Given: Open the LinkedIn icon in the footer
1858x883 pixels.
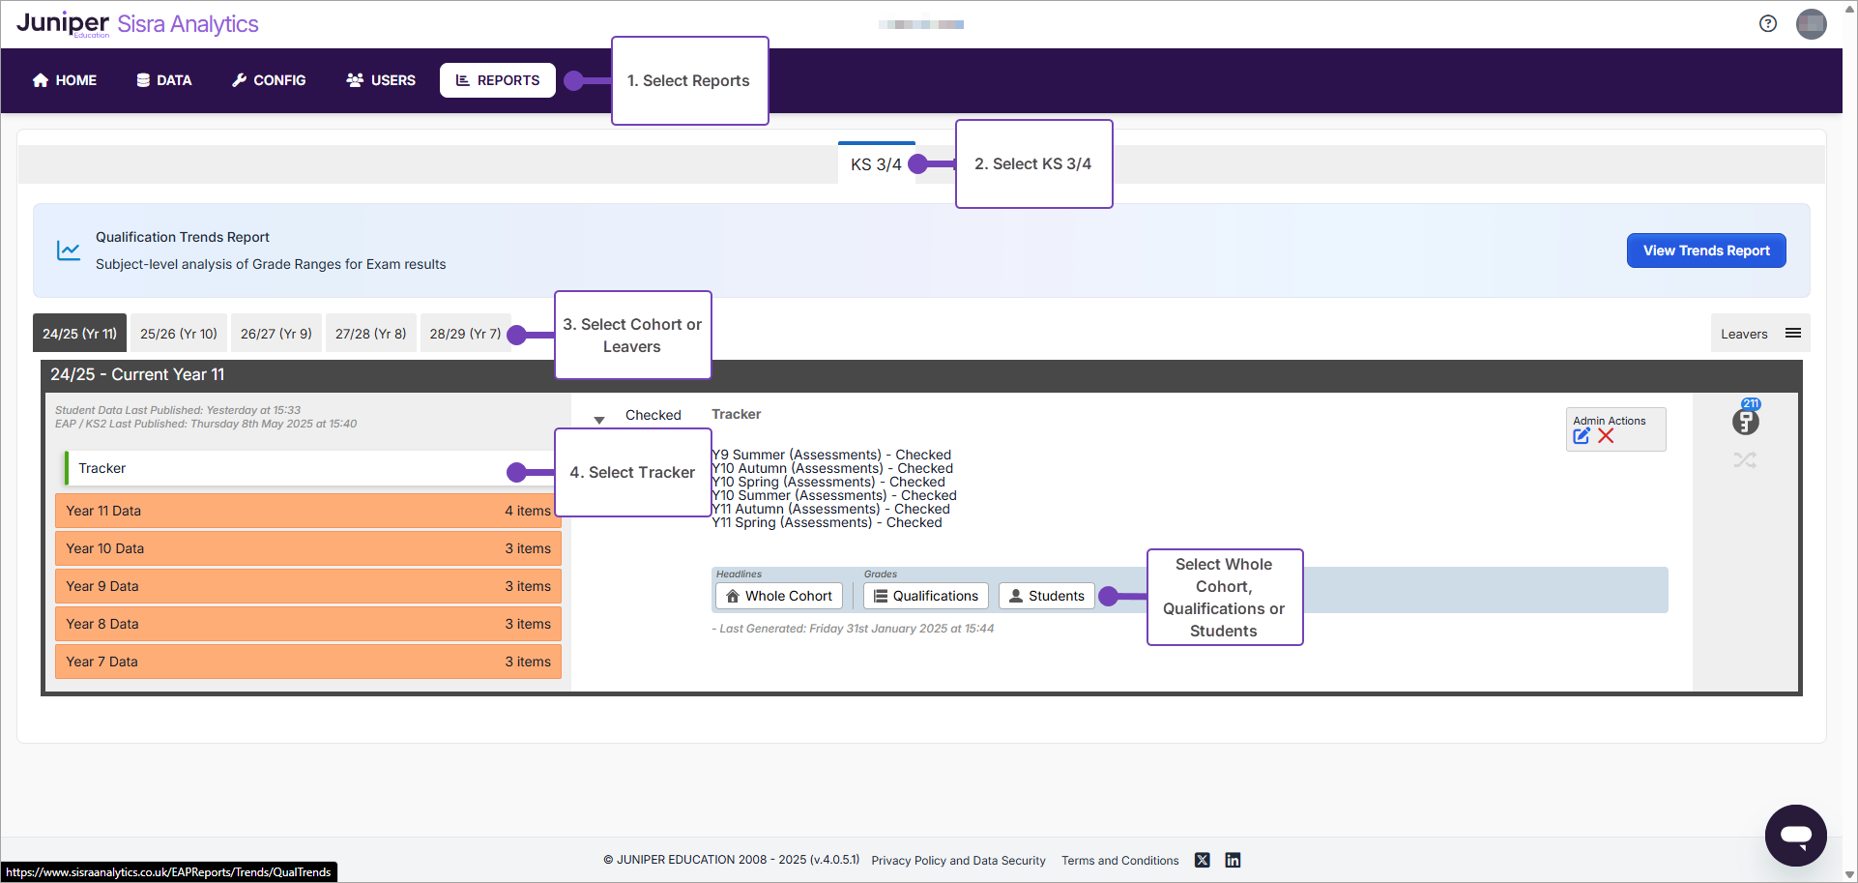Looking at the screenshot, I should (x=1233, y=860).
